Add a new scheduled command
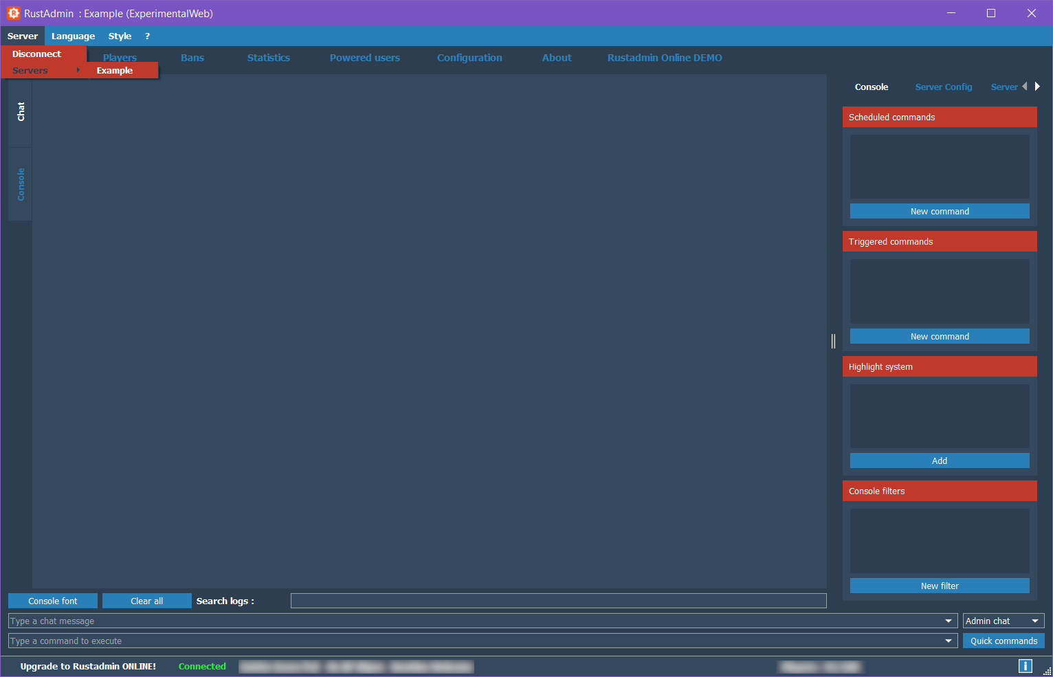 (x=939, y=212)
